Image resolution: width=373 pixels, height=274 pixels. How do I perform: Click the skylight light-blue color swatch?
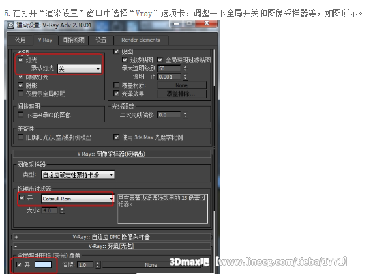43,264
